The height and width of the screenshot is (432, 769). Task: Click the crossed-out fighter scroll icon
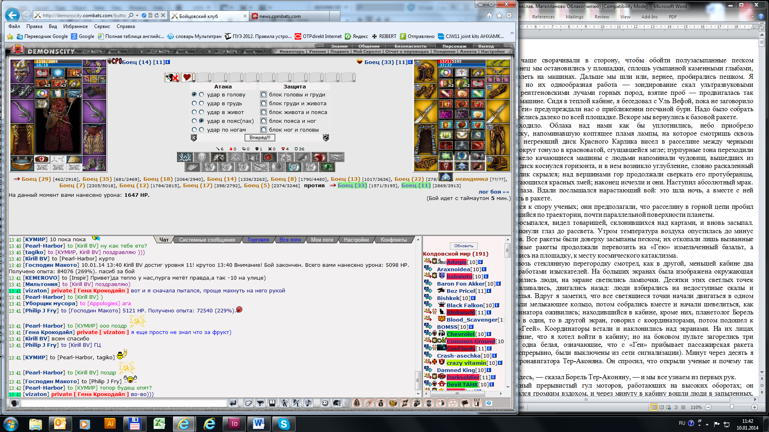click(x=172, y=77)
